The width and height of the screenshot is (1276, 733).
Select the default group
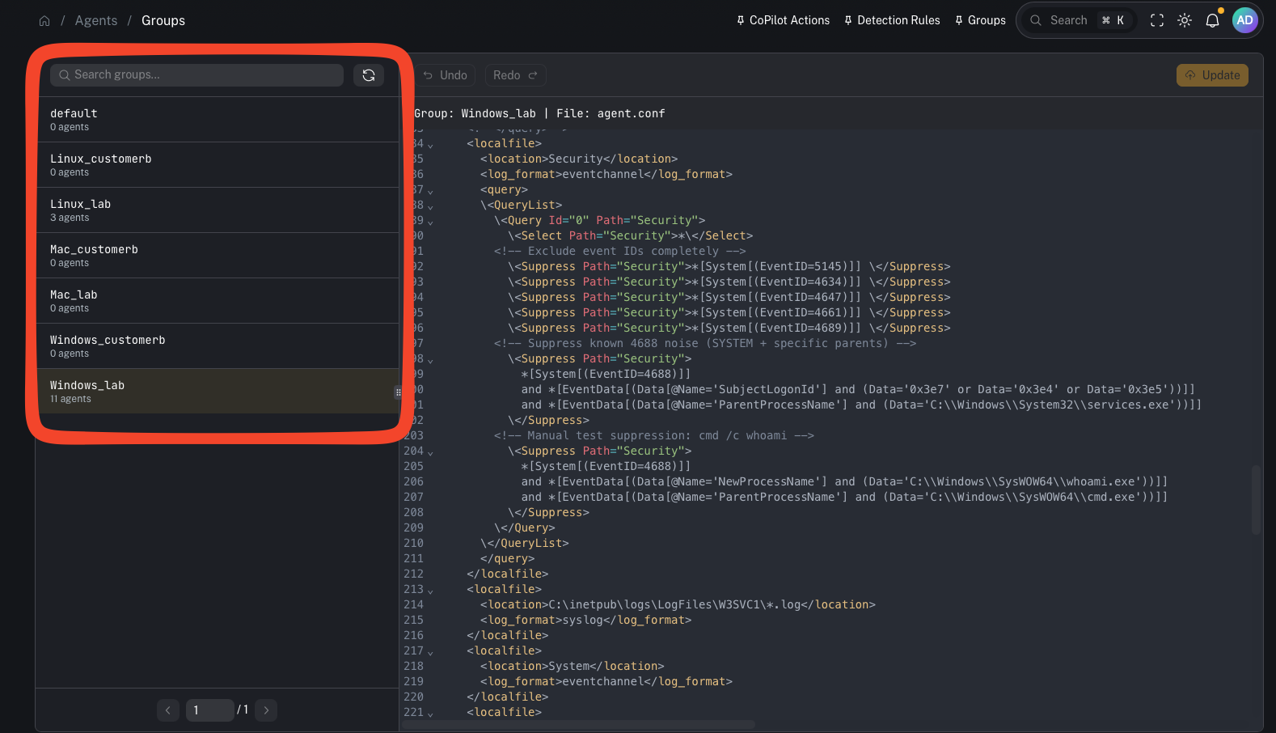217,120
